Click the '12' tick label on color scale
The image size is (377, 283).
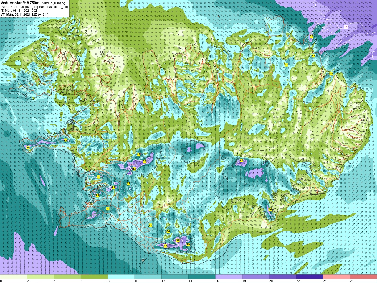[x=163, y=281]
